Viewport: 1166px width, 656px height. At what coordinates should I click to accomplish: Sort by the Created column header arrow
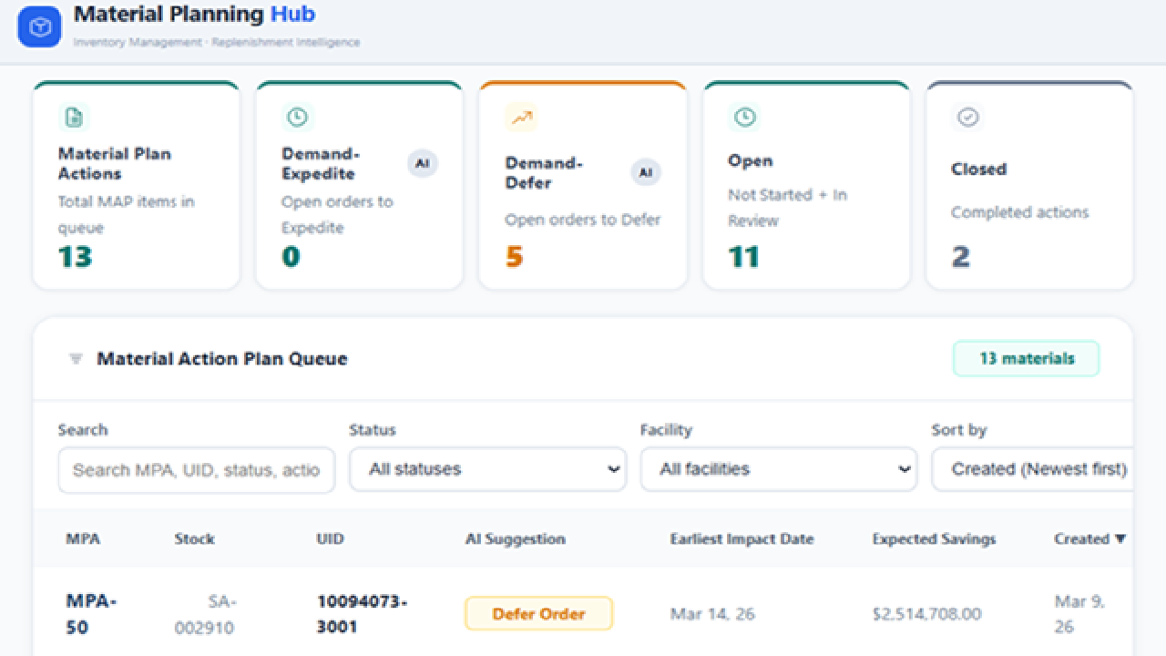pyautogui.click(x=1120, y=539)
